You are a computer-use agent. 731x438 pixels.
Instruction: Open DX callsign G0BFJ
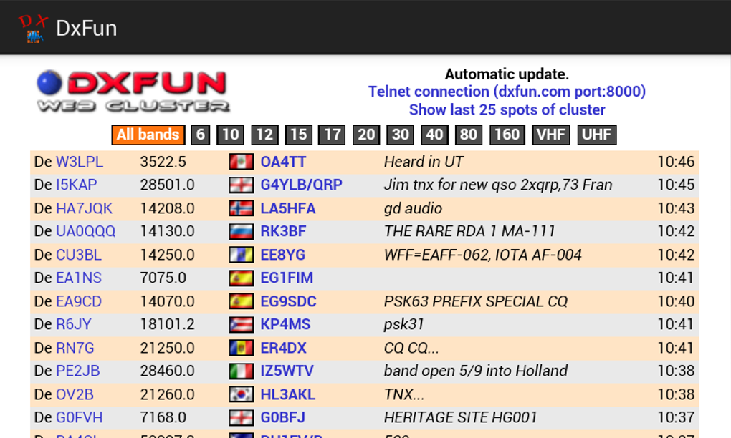(282, 417)
